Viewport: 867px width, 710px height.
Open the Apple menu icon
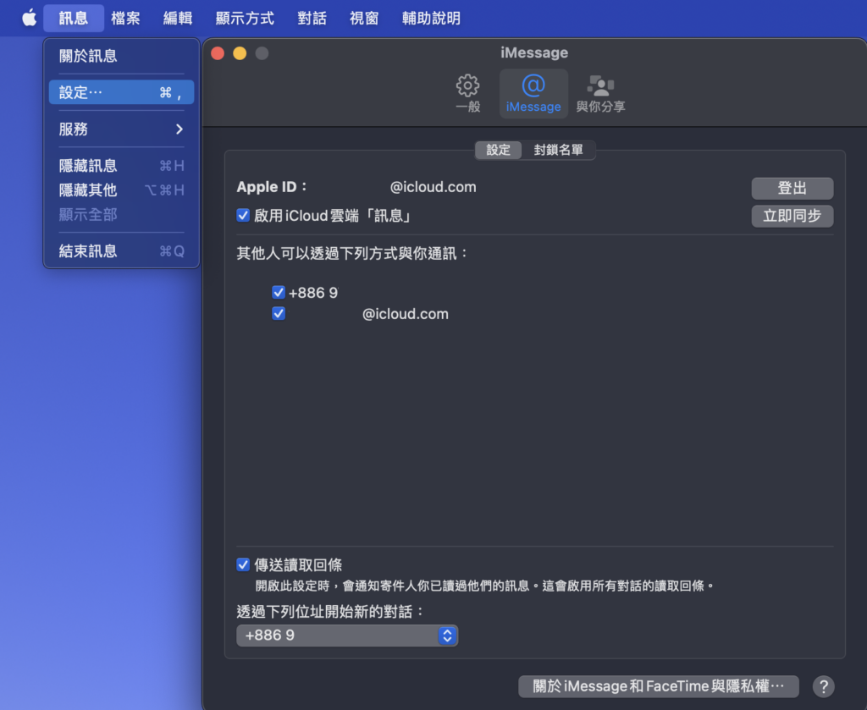[29, 18]
